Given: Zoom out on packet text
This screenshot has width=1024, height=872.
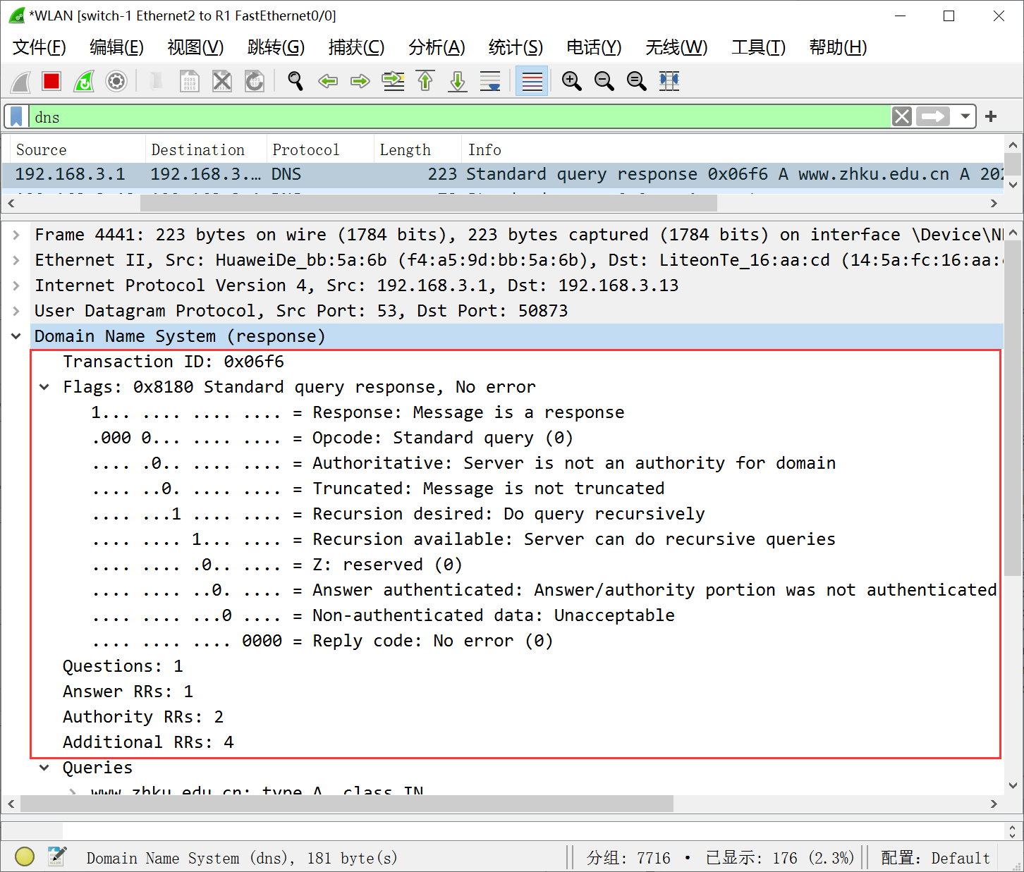Looking at the screenshot, I should tap(604, 82).
